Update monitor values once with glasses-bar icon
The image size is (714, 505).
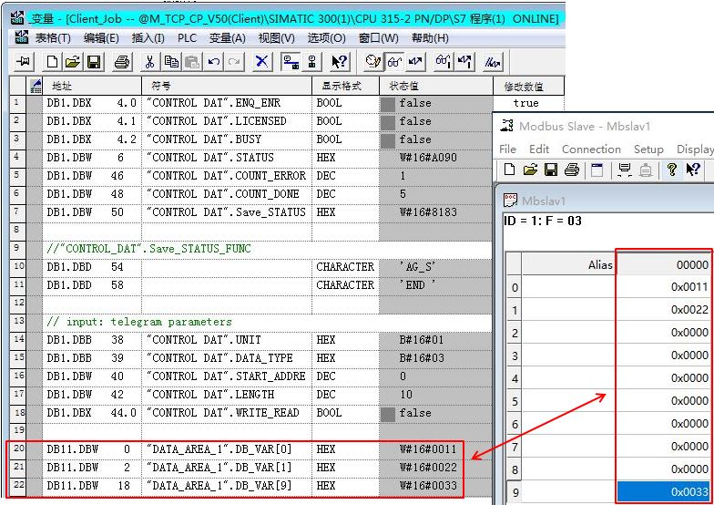[443, 62]
